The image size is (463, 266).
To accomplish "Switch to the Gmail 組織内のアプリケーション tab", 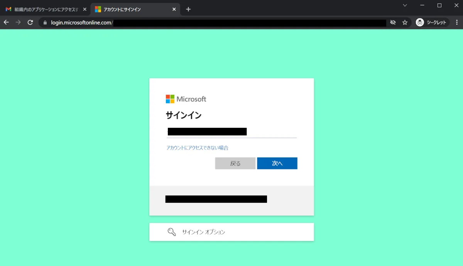I will 45,9.
